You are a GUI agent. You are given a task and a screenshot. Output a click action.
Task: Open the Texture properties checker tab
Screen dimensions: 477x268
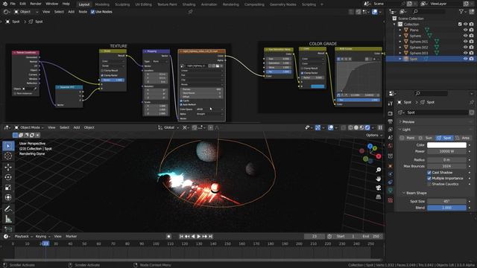coord(391,200)
